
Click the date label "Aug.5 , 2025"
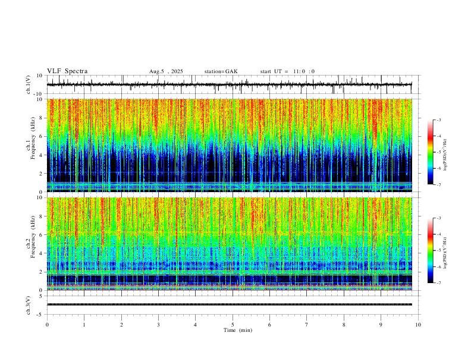pos(166,71)
